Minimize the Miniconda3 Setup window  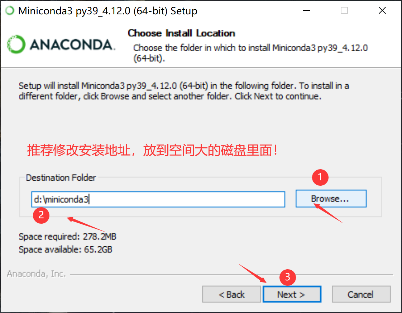point(307,10)
